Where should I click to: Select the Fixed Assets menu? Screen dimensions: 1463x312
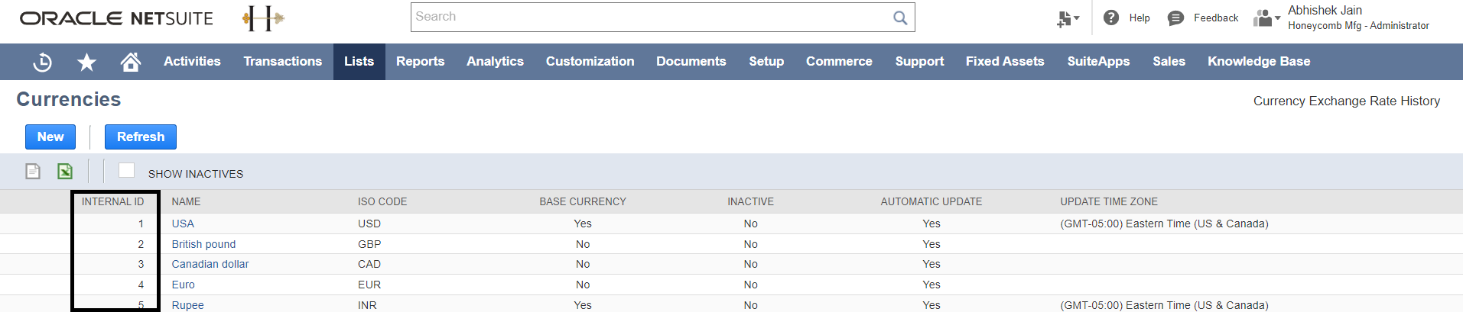tap(1004, 62)
